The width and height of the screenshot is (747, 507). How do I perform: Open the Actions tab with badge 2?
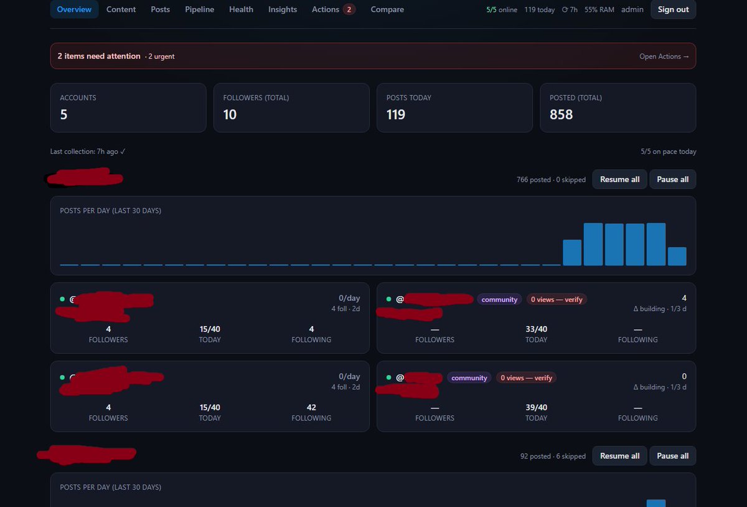pyautogui.click(x=334, y=9)
